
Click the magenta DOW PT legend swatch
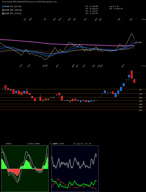click(x=3, y=13)
